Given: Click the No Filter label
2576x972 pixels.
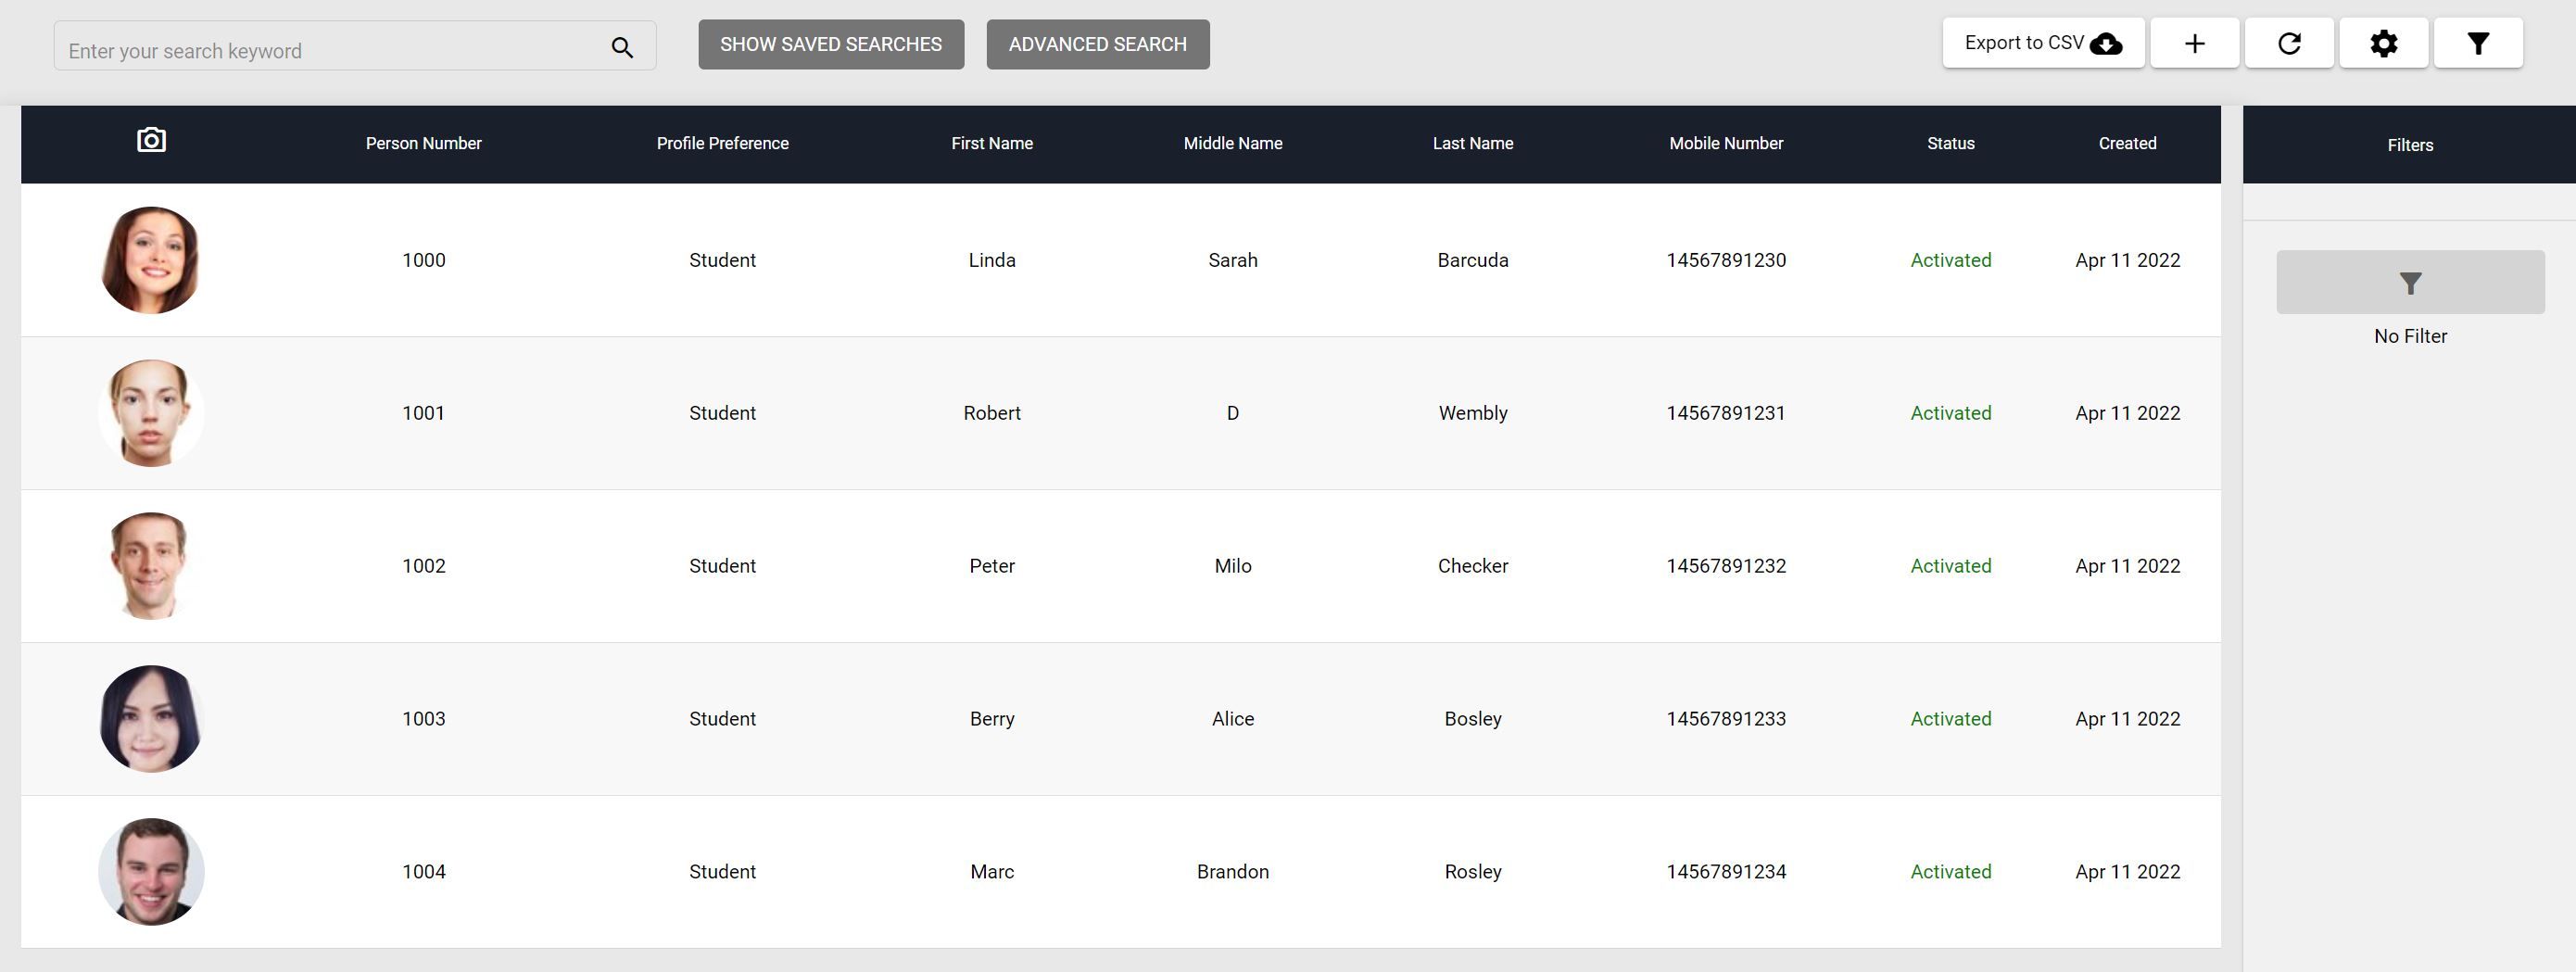Looking at the screenshot, I should pos(2410,336).
